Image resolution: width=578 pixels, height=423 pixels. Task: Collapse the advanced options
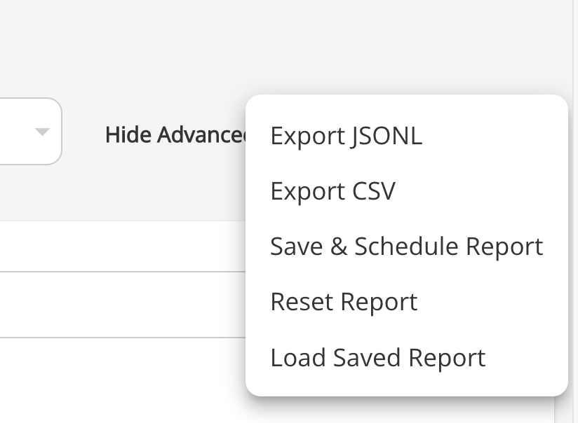click(x=175, y=134)
